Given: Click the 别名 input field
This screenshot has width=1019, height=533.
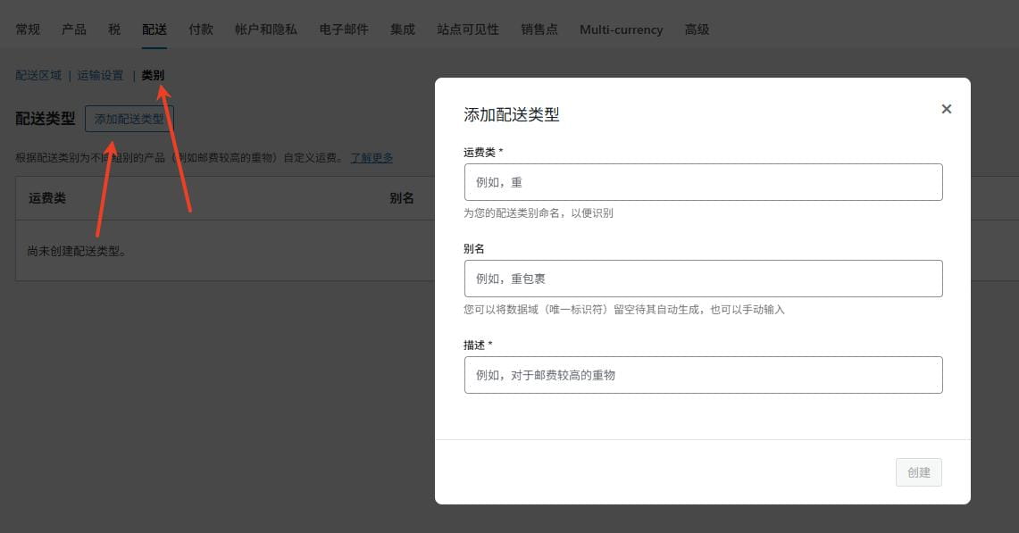Looking at the screenshot, I should (x=703, y=278).
